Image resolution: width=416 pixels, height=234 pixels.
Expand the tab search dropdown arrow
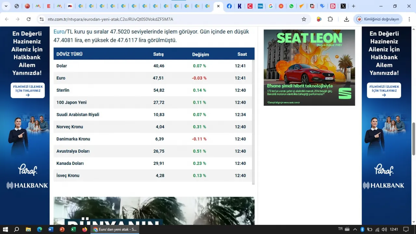pos(6,6)
